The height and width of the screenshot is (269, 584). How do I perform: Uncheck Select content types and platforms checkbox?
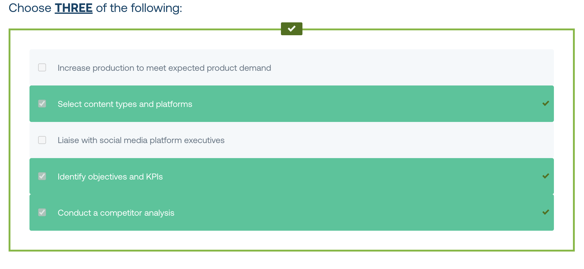42,104
